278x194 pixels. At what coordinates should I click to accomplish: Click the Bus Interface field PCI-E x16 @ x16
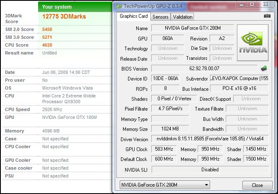239,88
